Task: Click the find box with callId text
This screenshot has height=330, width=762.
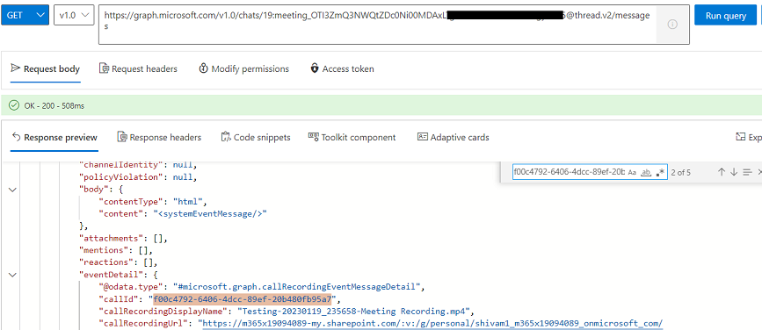Action: pos(569,172)
